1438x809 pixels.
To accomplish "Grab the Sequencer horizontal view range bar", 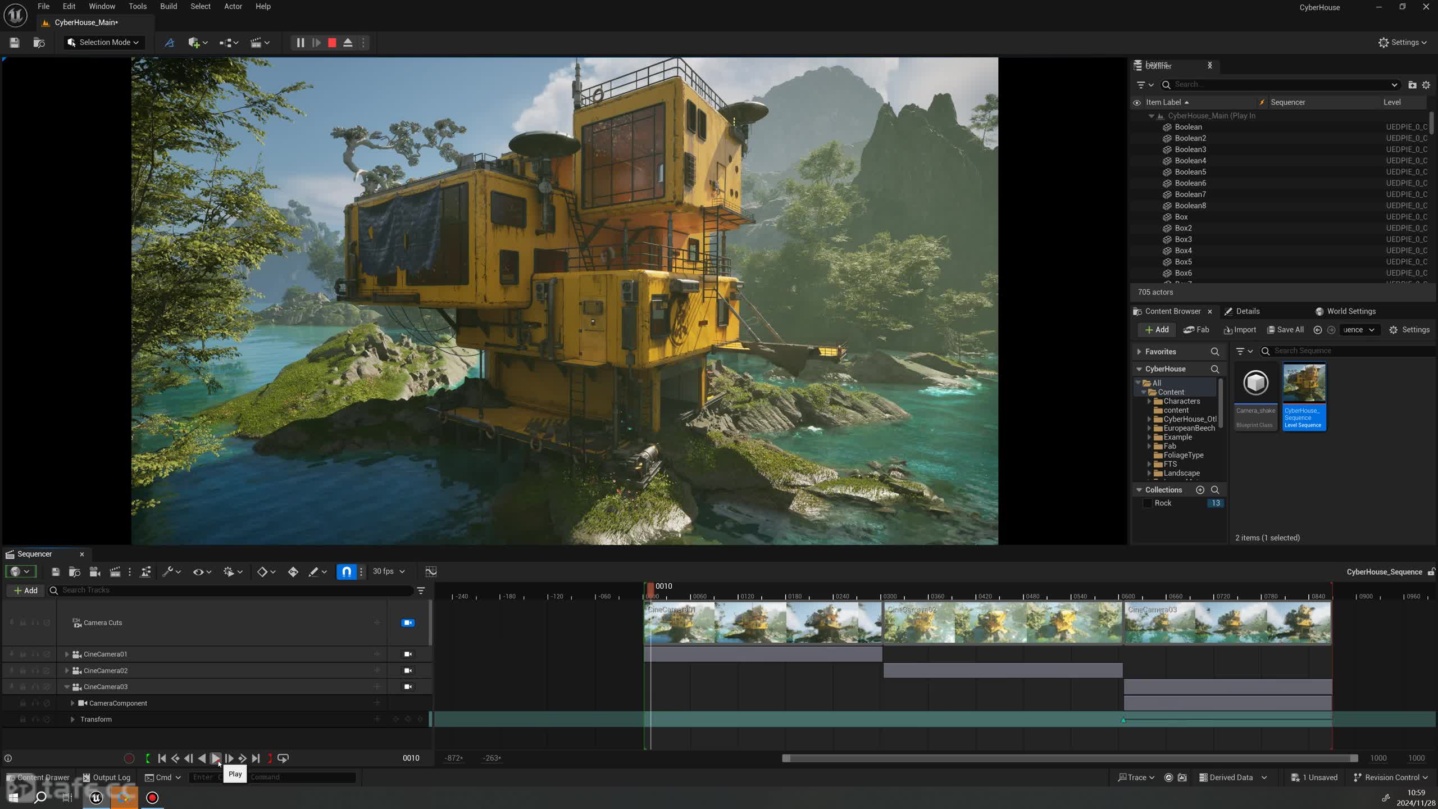I will point(1070,758).
